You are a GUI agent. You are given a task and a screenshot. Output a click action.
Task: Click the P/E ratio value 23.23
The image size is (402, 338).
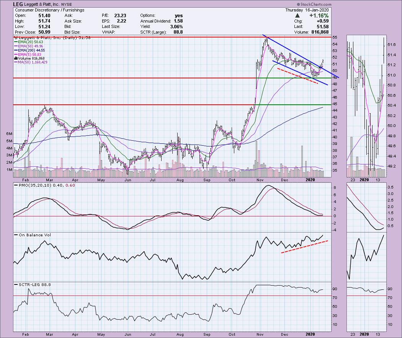coord(120,16)
